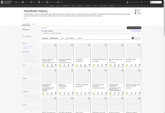Click the Play All icon
The image size is (165, 113).
click(136, 14)
